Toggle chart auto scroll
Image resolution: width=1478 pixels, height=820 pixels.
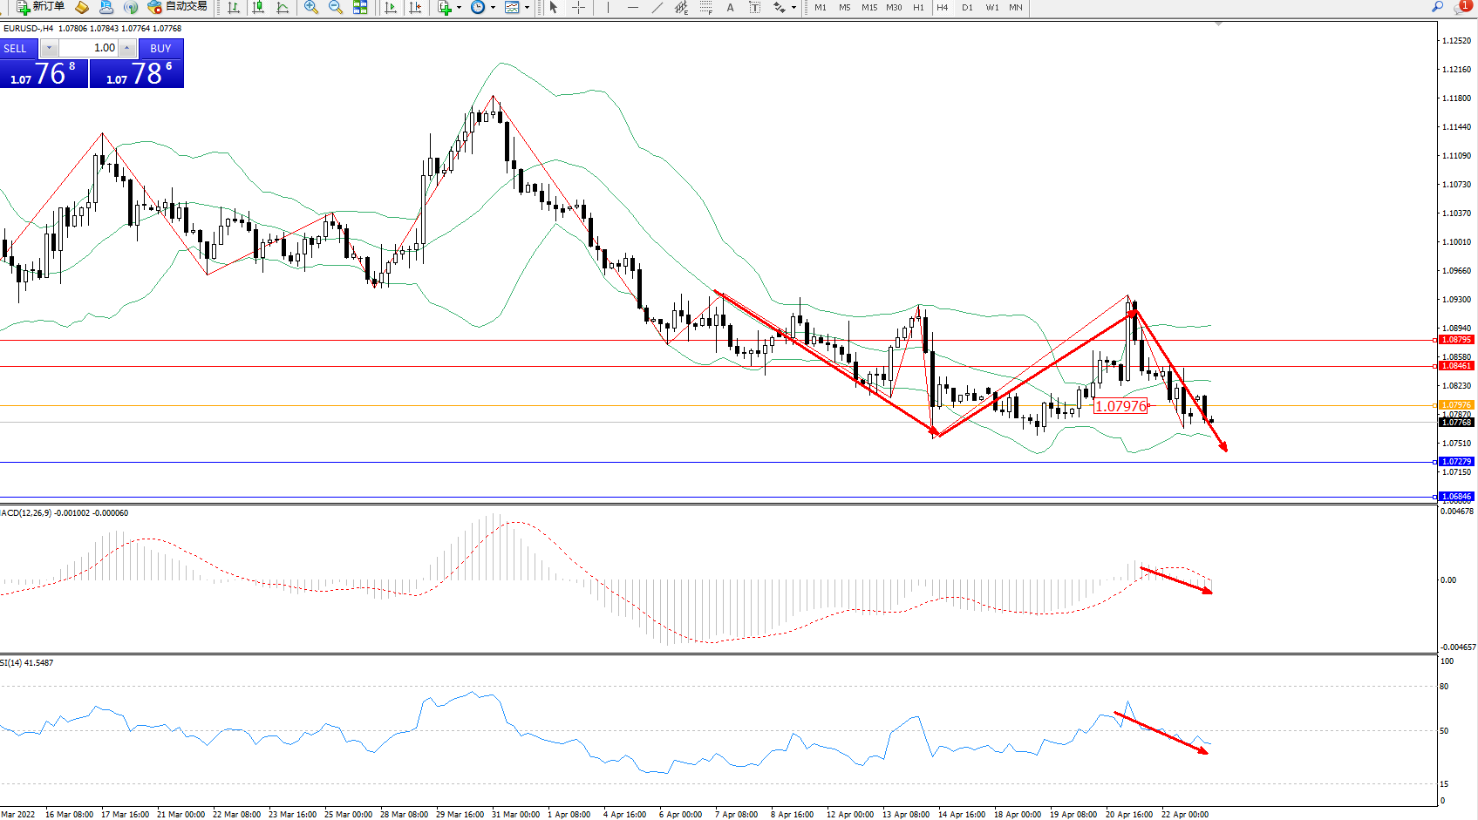[391, 7]
